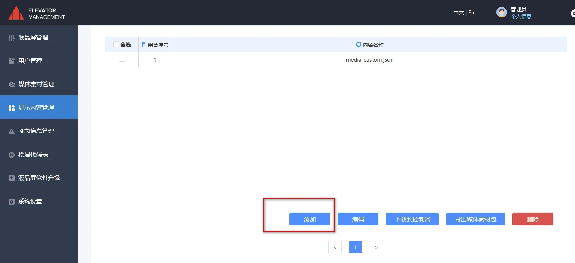Open 用户管理 menu
The width and height of the screenshot is (575, 263).
pyautogui.click(x=39, y=61)
